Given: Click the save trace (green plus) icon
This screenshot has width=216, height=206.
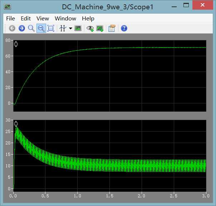Looking at the screenshot, I should [x=100, y=29].
